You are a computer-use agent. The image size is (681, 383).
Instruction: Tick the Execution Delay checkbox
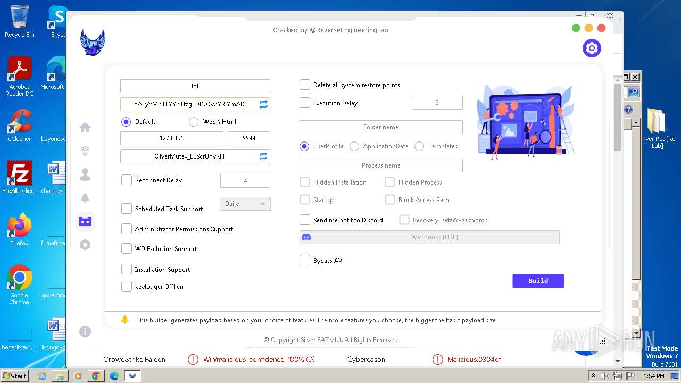point(305,103)
